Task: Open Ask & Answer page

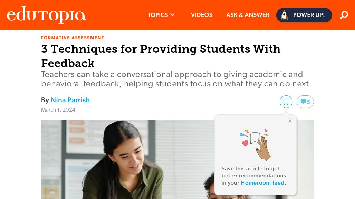Action: (x=248, y=15)
